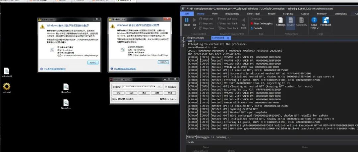
Task: Click Step Out Back
Action: point(227,19)
